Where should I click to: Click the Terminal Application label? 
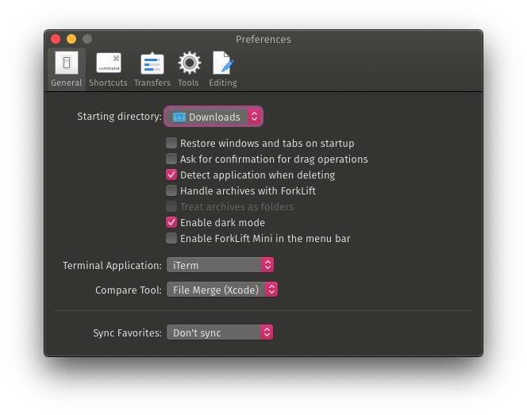click(x=112, y=266)
